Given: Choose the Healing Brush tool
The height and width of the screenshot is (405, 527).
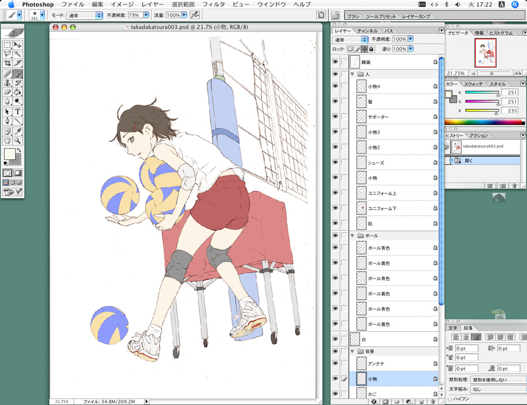Looking at the screenshot, I should click(8, 74).
